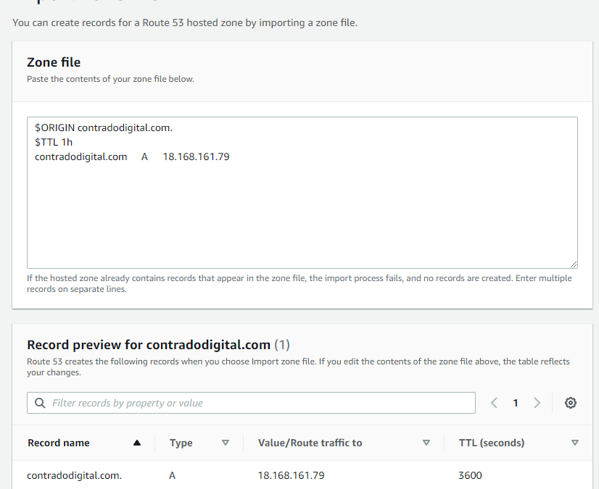
Task: Place cursor on the $ORIGIN line
Action: (x=104, y=128)
